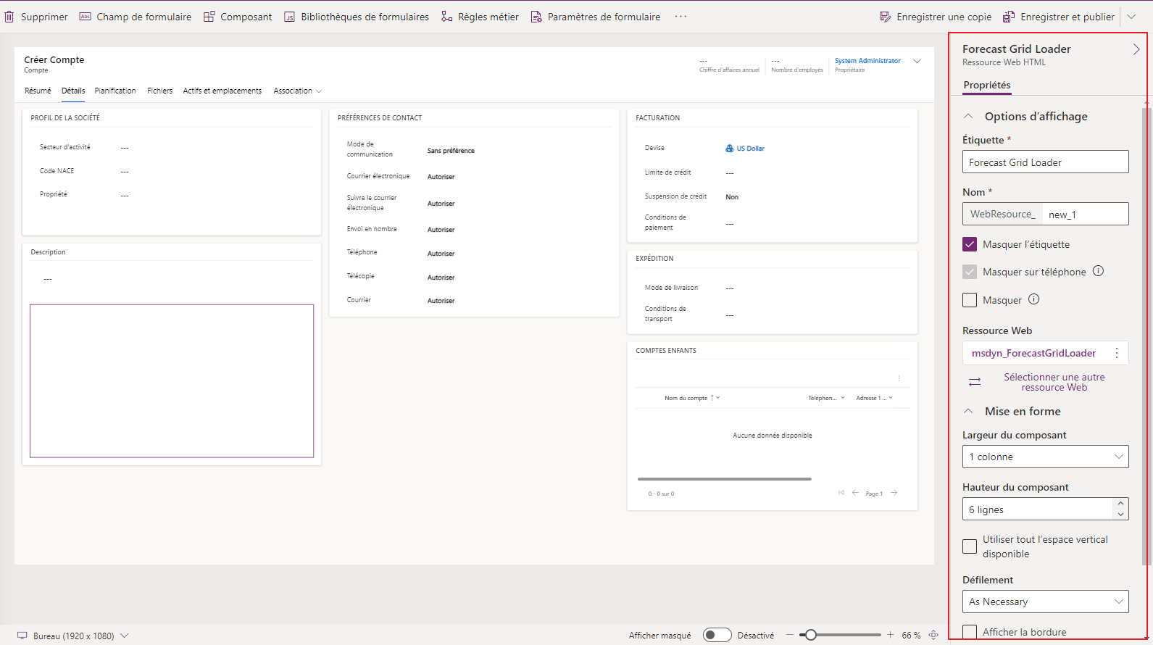The image size is (1153, 645).
Task: Toggle the Masquer l'étiquette checkbox
Action: click(x=970, y=244)
